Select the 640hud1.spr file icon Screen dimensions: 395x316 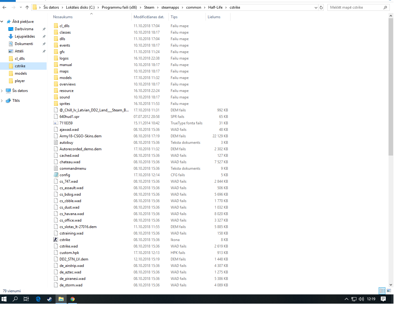(56, 117)
